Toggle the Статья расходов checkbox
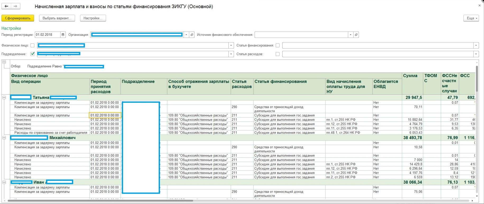484x204 pixels. coord(278,54)
